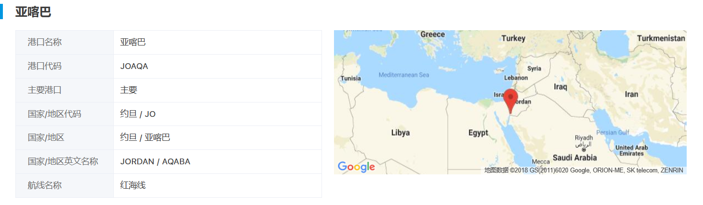Viewport: 703px width, 205px height.
Task: Click the Libya label on the map
Action: (400, 133)
